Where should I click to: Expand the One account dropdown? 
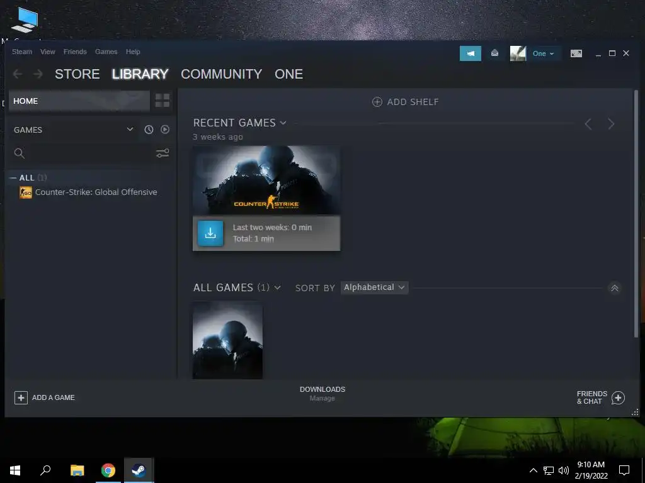[544, 53]
